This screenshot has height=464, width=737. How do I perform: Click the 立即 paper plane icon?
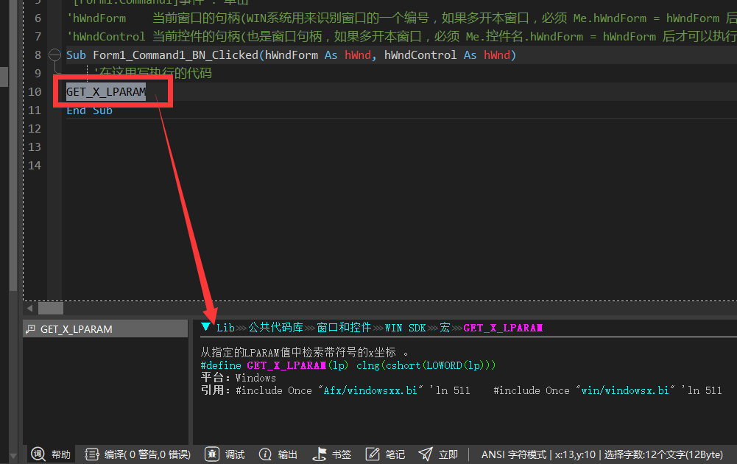click(426, 454)
